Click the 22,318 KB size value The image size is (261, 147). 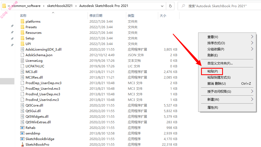point(170,145)
